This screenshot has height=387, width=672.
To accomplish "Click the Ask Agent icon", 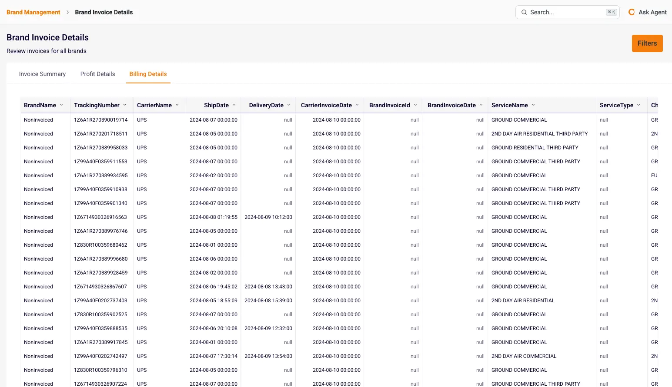I will coord(632,12).
